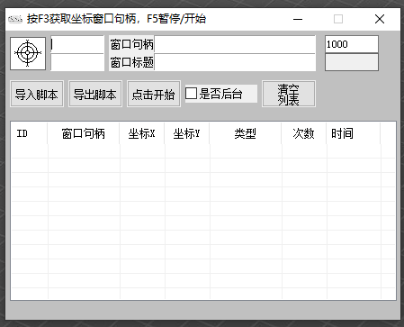Focus the 窗口标题 input field
This screenshot has width=404, height=327.
click(x=235, y=62)
